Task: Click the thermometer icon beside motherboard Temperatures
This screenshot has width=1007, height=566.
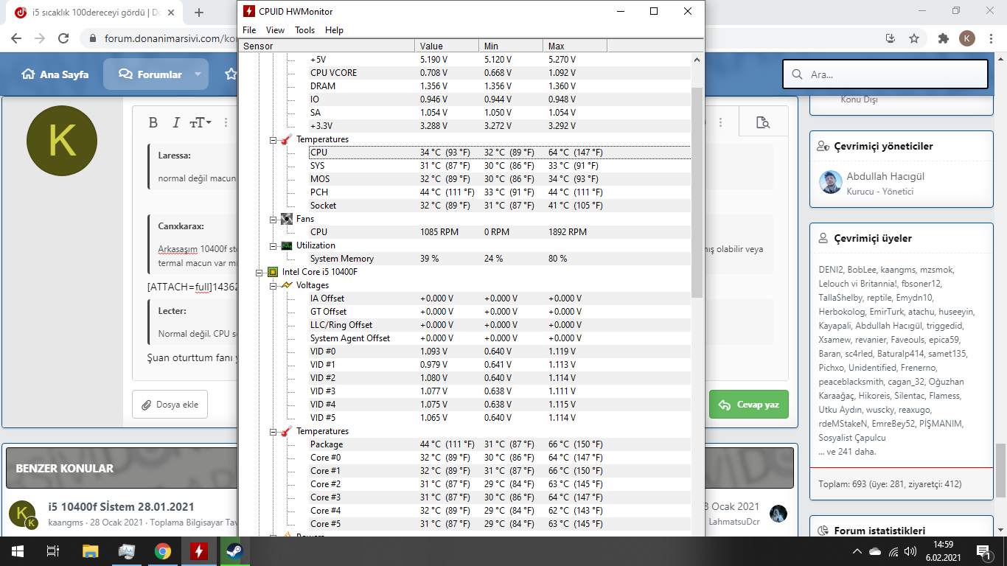Action: tap(286, 139)
